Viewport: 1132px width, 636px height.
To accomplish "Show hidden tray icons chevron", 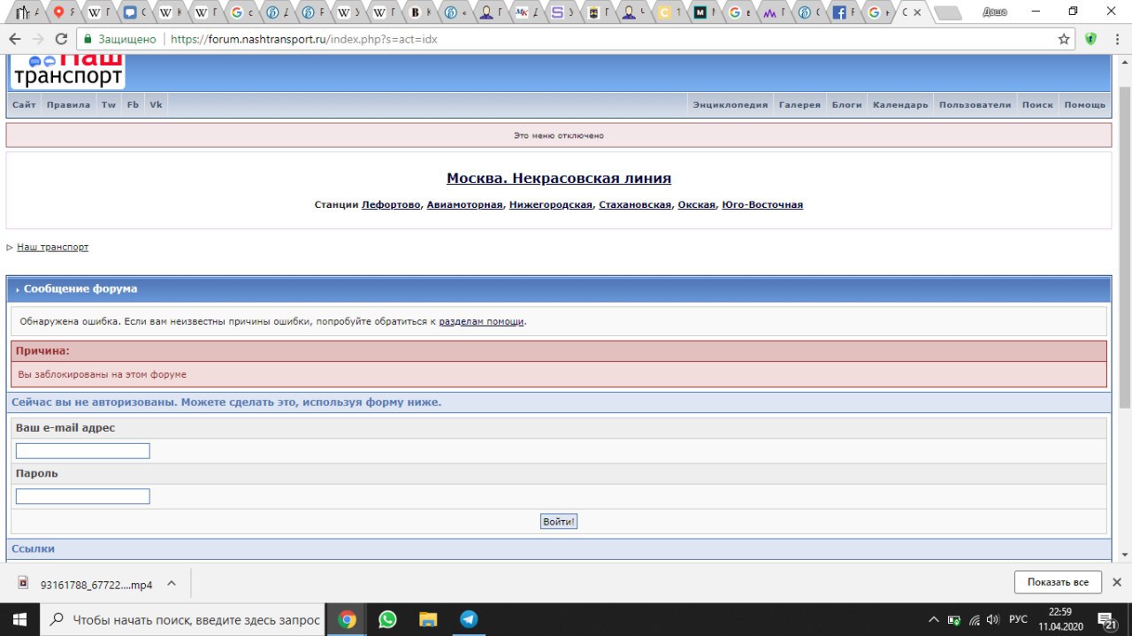I will click(935, 619).
